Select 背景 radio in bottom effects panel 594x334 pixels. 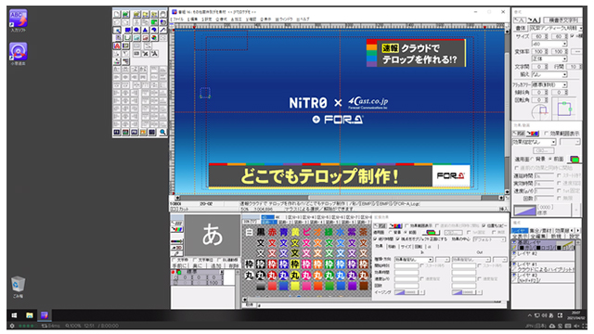tap(391, 233)
